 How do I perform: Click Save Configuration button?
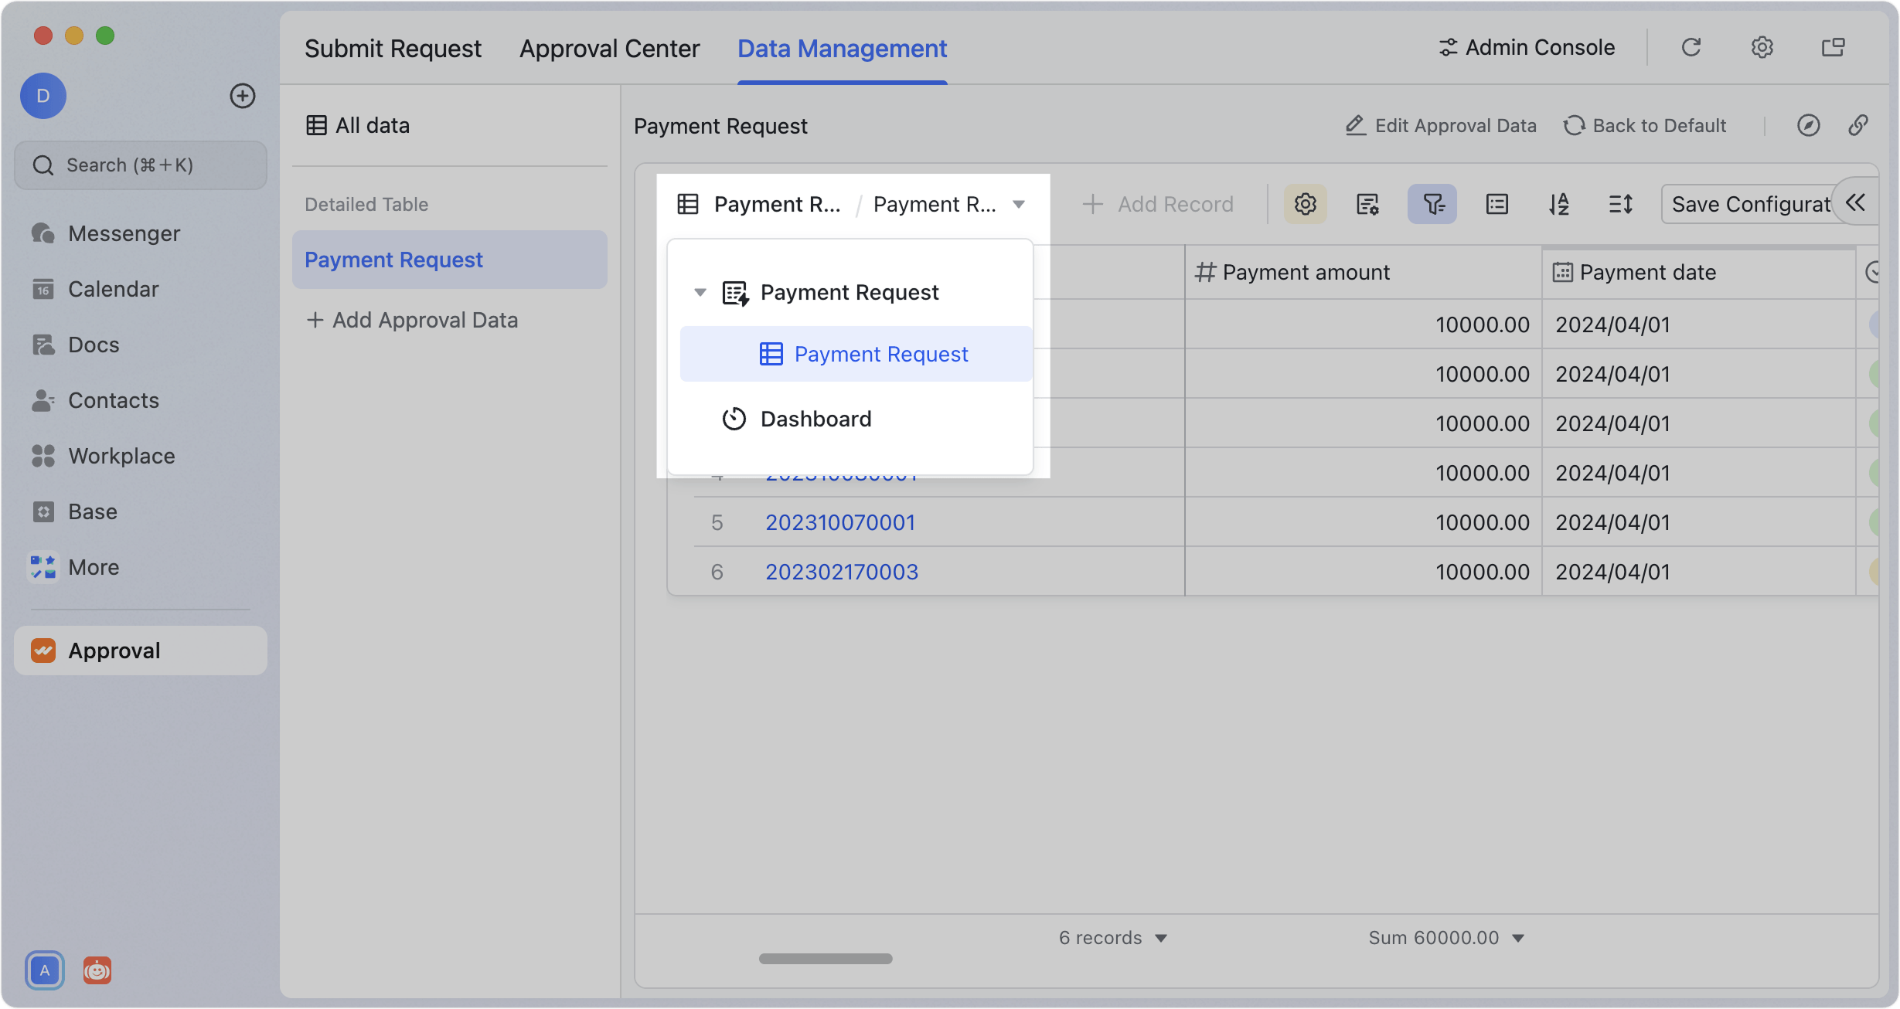(x=1748, y=204)
